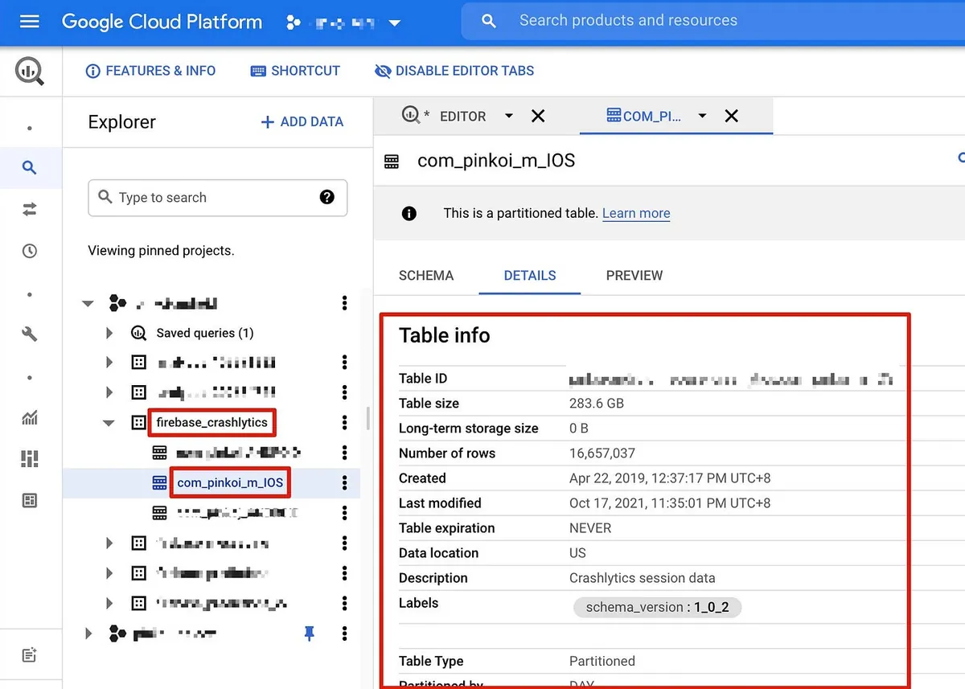This screenshot has height=689, width=965.
Task: Collapse the firebase_crashlytics dataset
Action: point(109,423)
